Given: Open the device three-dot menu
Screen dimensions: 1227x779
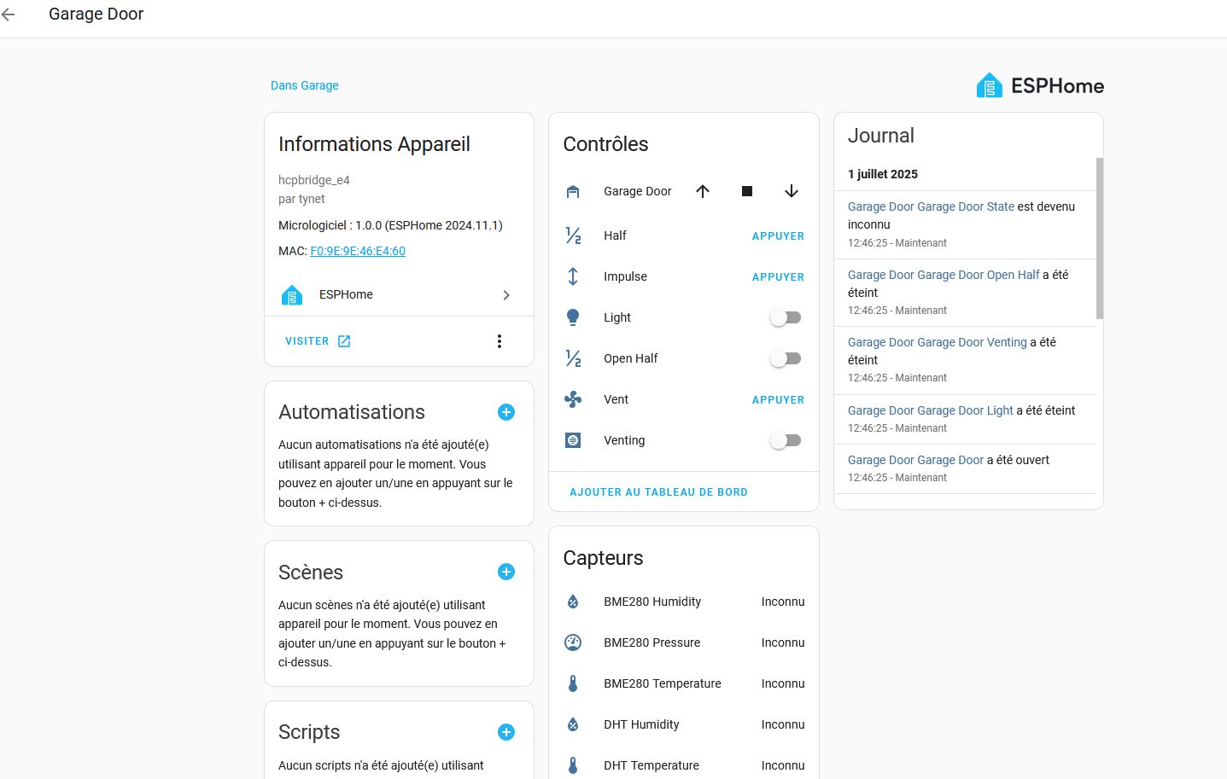Looking at the screenshot, I should coord(500,341).
